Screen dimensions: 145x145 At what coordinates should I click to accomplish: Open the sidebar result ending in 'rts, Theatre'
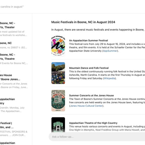[x=14, y=59]
